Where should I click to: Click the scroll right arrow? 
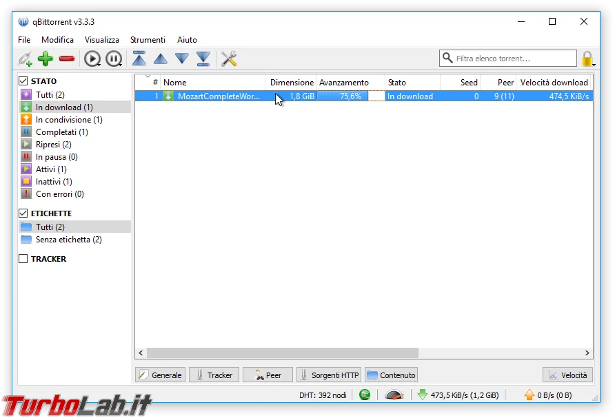(x=587, y=353)
